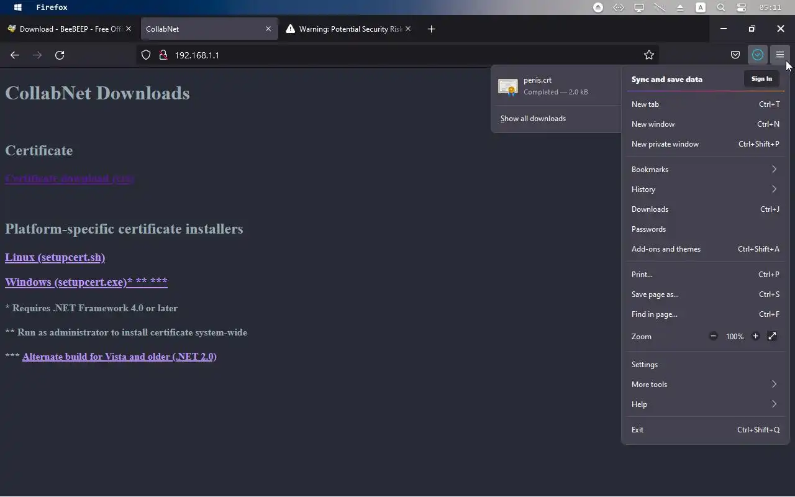This screenshot has width=795, height=497.
Task: Choose Print... from the menu
Action: click(x=706, y=275)
